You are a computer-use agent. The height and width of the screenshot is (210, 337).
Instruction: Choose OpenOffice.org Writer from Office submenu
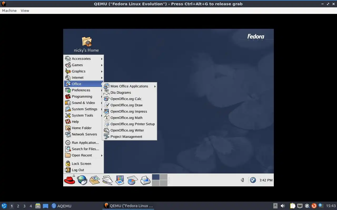click(x=130, y=130)
